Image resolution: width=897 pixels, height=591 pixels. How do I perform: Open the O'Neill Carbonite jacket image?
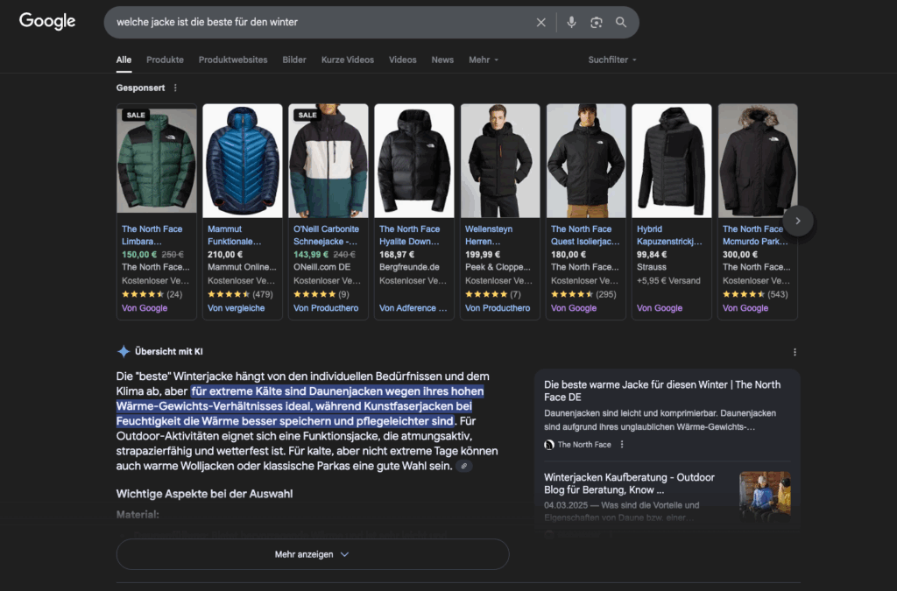328,160
